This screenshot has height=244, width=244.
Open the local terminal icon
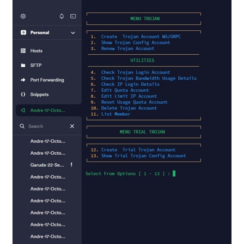pos(73,16)
